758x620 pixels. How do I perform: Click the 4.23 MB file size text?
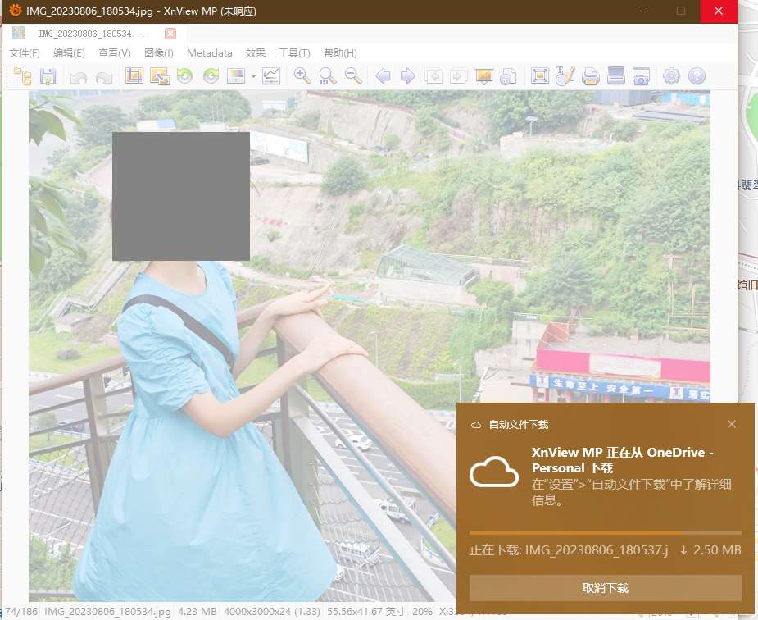(x=197, y=611)
